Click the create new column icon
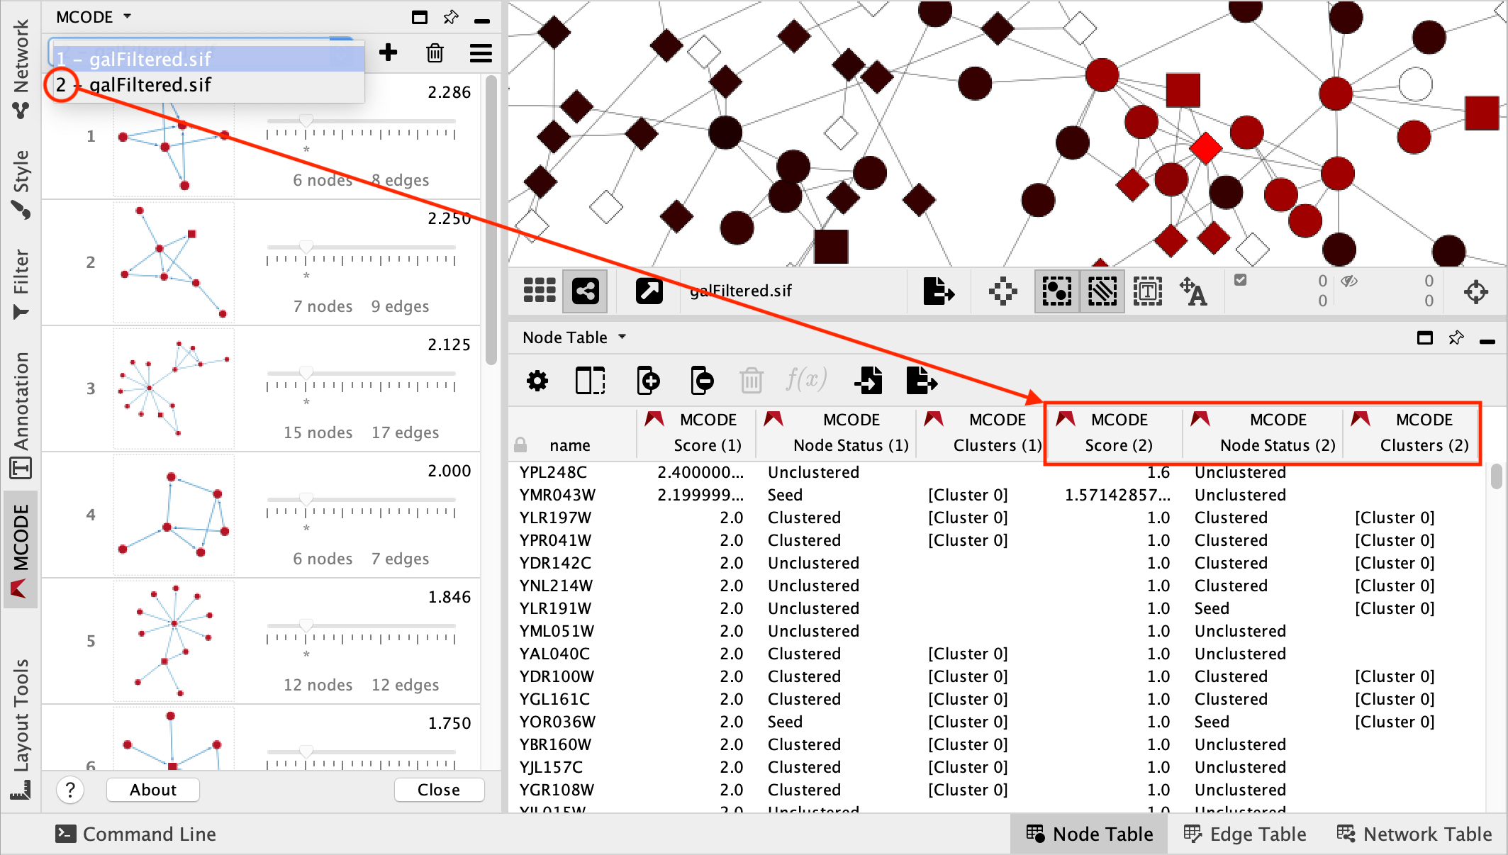 [648, 381]
